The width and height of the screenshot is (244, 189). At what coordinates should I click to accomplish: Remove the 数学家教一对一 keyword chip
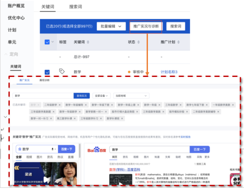[106, 112]
